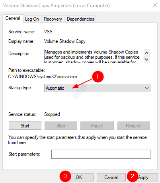Image resolution: width=160 pixels, height=183 pixels.
Task: Click inside the service Description text box
Action: pos(94,56)
